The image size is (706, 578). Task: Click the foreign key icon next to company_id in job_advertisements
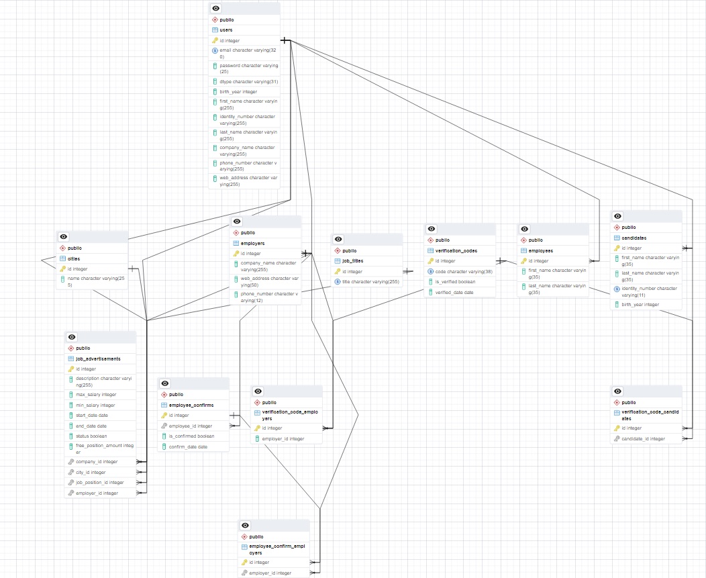click(72, 462)
